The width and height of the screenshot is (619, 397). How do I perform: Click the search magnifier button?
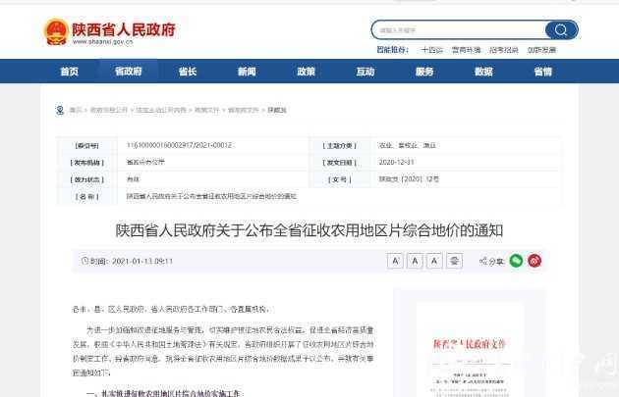click(562, 29)
